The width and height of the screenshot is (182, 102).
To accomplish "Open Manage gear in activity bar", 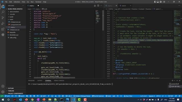I will (x=3, y=92).
